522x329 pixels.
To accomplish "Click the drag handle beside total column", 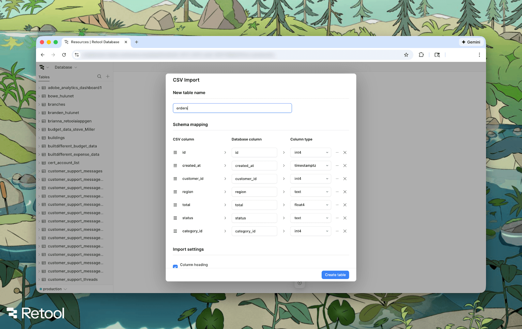I will click(x=175, y=205).
